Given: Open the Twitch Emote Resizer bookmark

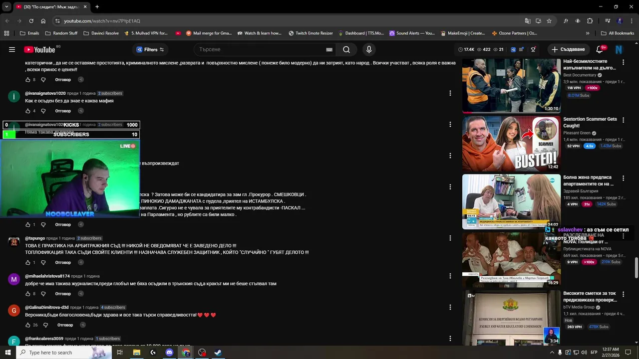Looking at the screenshot, I should point(311,33).
